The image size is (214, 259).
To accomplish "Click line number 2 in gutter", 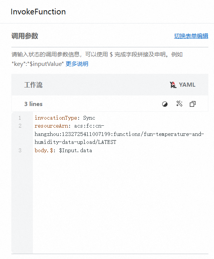I will 20,126.
